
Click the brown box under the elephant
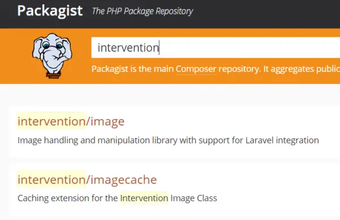click(53, 76)
